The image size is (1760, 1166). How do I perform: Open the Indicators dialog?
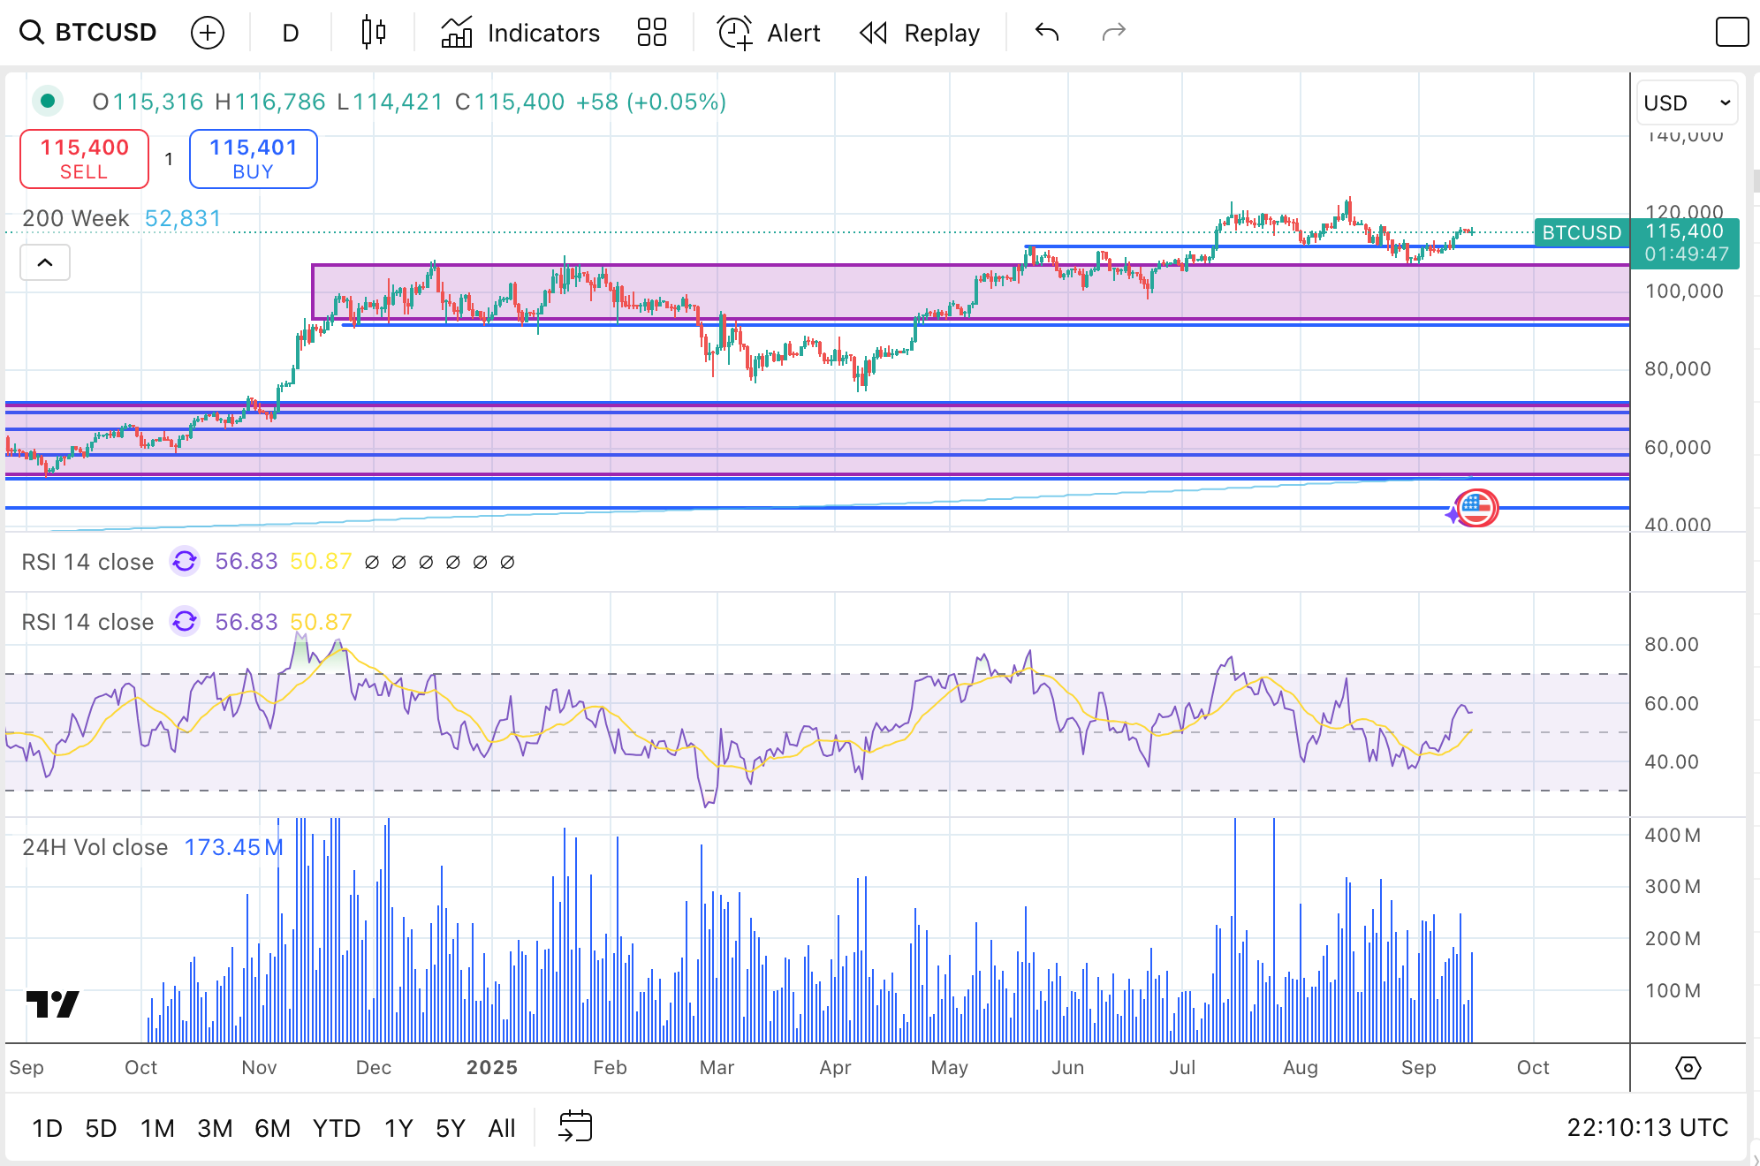(x=520, y=33)
